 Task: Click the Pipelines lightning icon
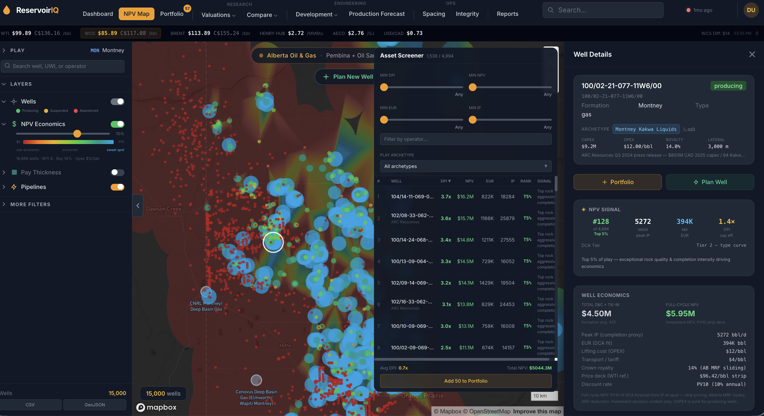point(14,187)
